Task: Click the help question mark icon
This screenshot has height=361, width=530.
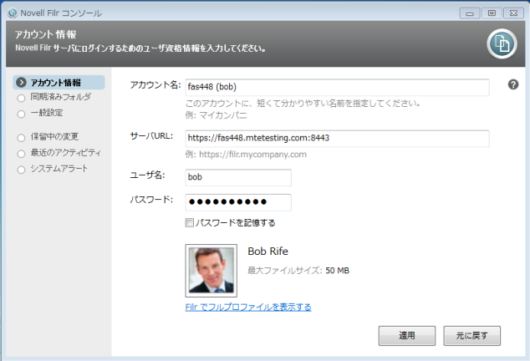Action: coord(513,84)
